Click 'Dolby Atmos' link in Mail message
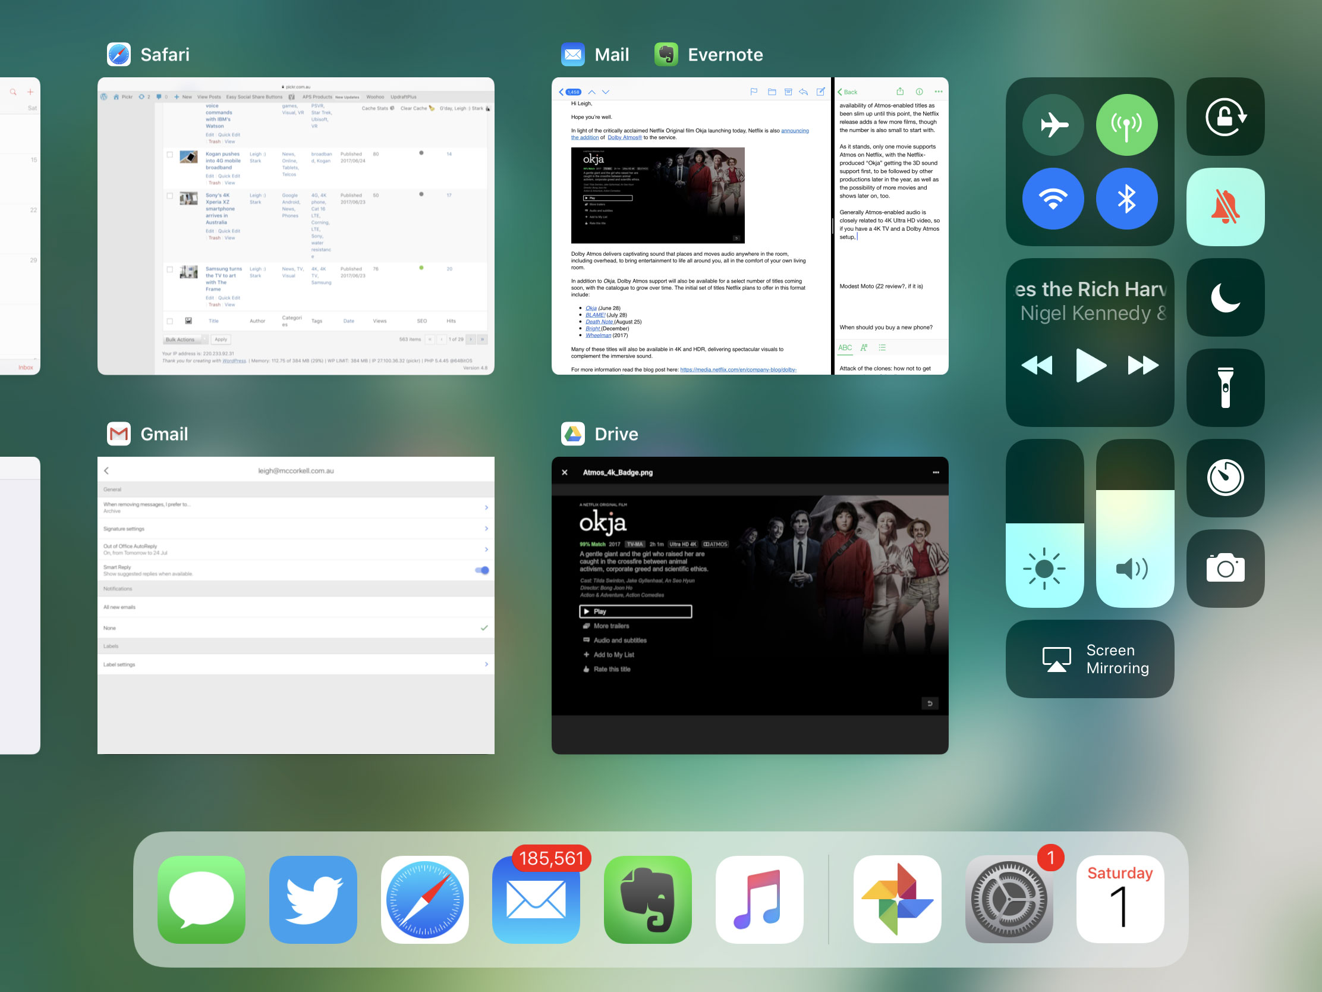Image resolution: width=1322 pixels, height=992 pixels. pos(625,137)
